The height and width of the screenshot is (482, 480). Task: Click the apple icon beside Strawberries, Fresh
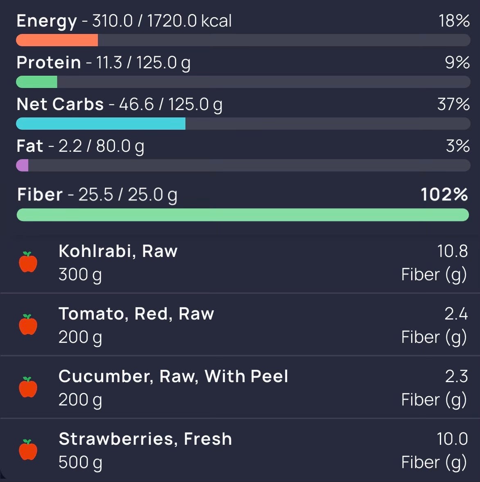pyautogui.click(x=28, y=450)
